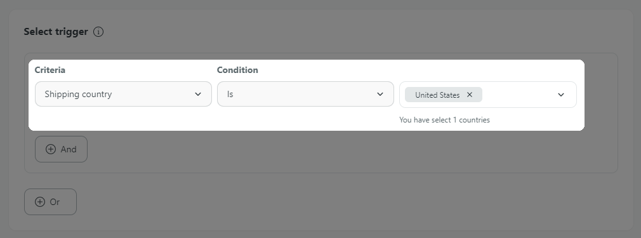Click the 'You have select 1 countries' text
641x238 pixels.
444,120
